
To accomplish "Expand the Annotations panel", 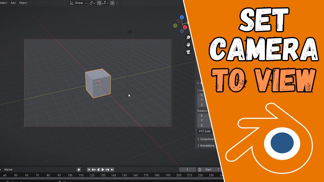I will 206,146.
